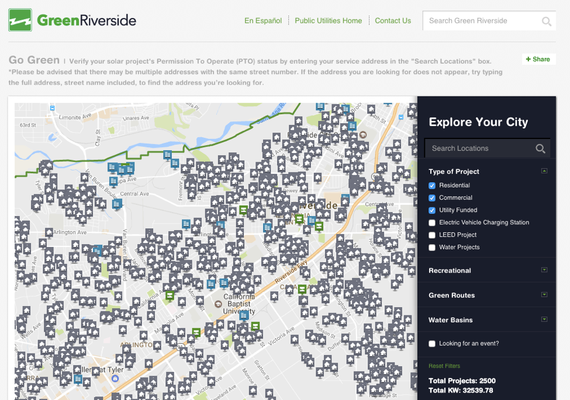Open the En Español link

(262, 21)
